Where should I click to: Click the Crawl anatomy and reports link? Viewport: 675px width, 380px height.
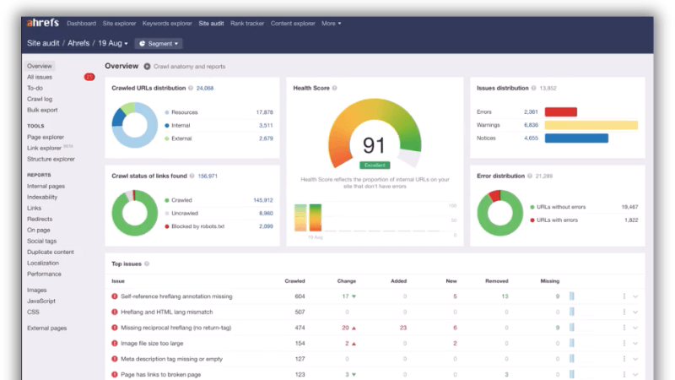tap(189, 67)
